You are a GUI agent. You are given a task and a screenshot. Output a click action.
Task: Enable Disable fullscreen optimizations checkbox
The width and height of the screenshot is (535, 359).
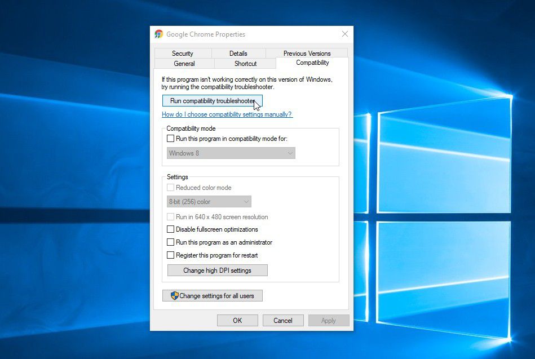pos(170,229)
